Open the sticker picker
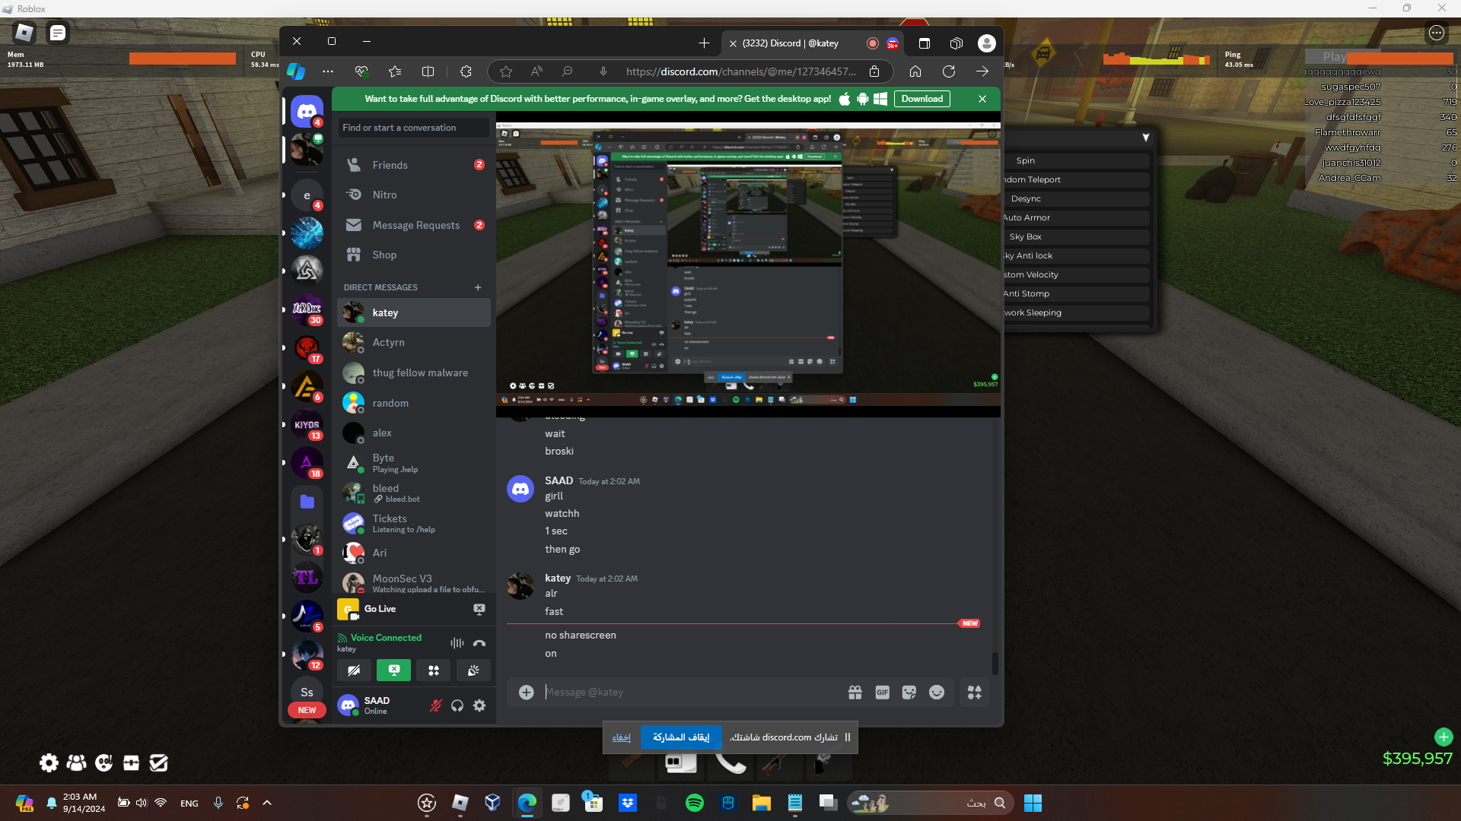Screen dimensions: 1461x821 point(909,692)
